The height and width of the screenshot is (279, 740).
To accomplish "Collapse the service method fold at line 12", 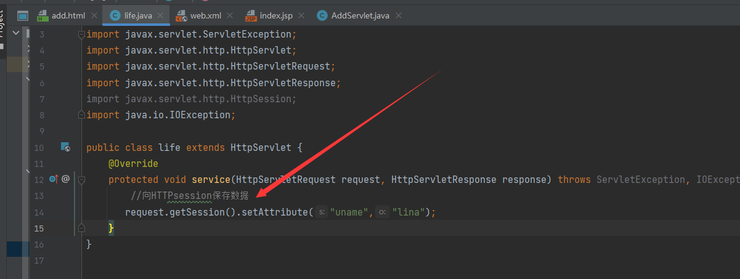I will pos(81,179).
